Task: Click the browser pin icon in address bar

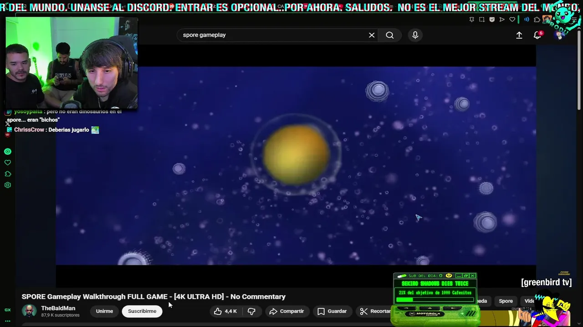Action: pyautogui.click(x=471, y=20)
